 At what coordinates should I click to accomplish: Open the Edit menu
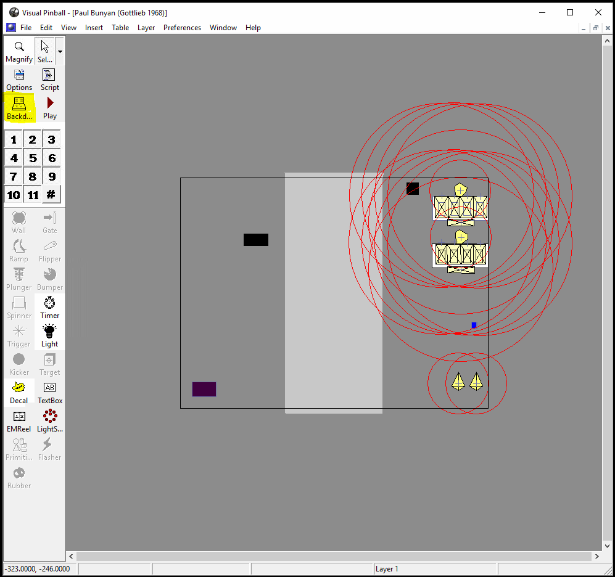point(46,28)
